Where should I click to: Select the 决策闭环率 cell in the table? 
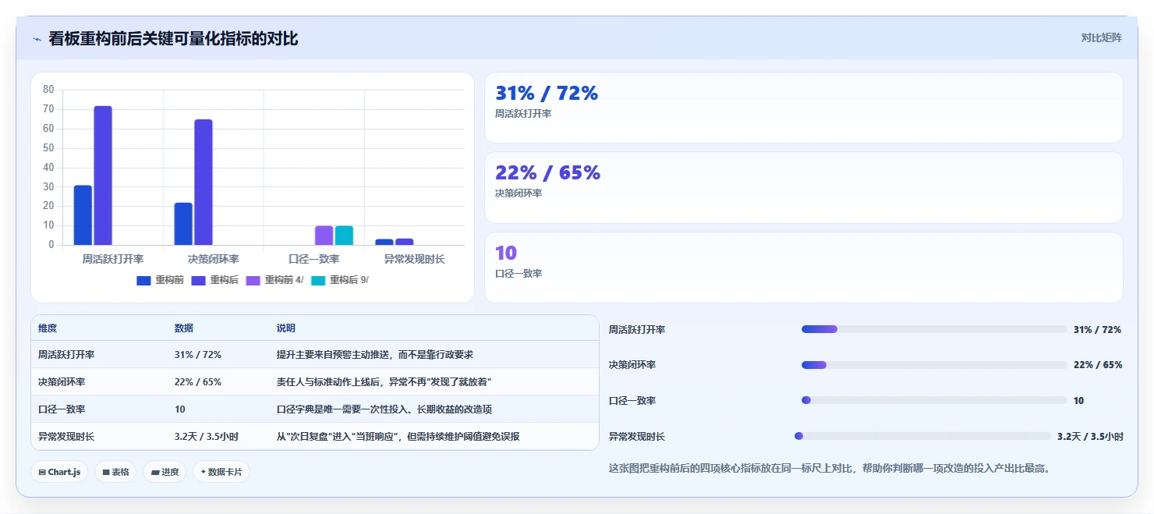[62, 382]
